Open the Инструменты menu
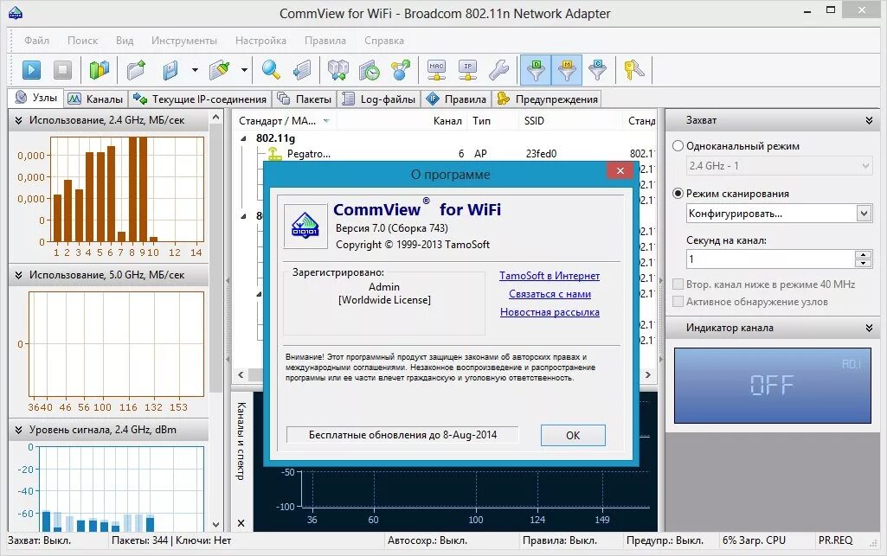Image resolution: width=887 pixels, height=556 pixels. click(x=183, y=41)
